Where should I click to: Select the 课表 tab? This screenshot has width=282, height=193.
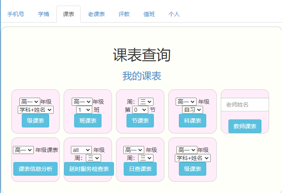[68, 14]
